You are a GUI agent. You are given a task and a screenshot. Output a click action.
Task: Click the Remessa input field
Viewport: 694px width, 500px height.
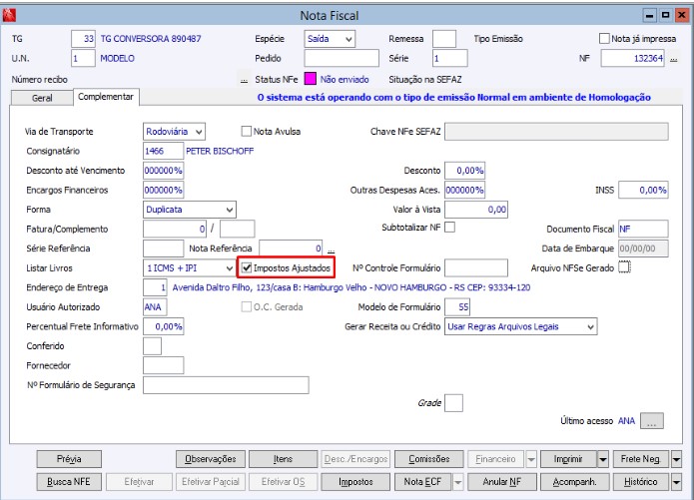coord(444,39)
